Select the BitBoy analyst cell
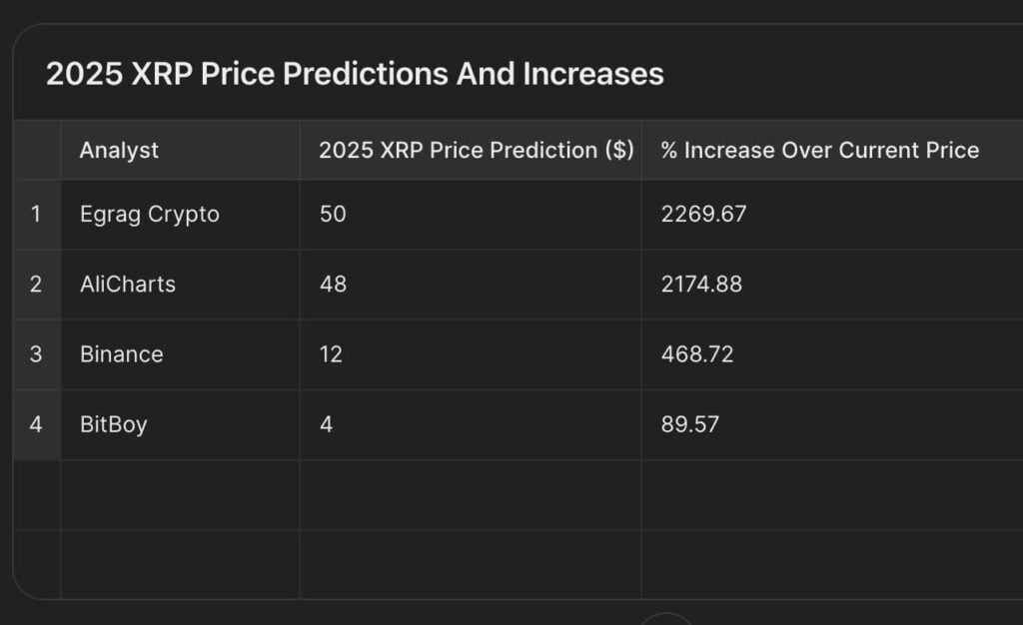 point(114,424)
